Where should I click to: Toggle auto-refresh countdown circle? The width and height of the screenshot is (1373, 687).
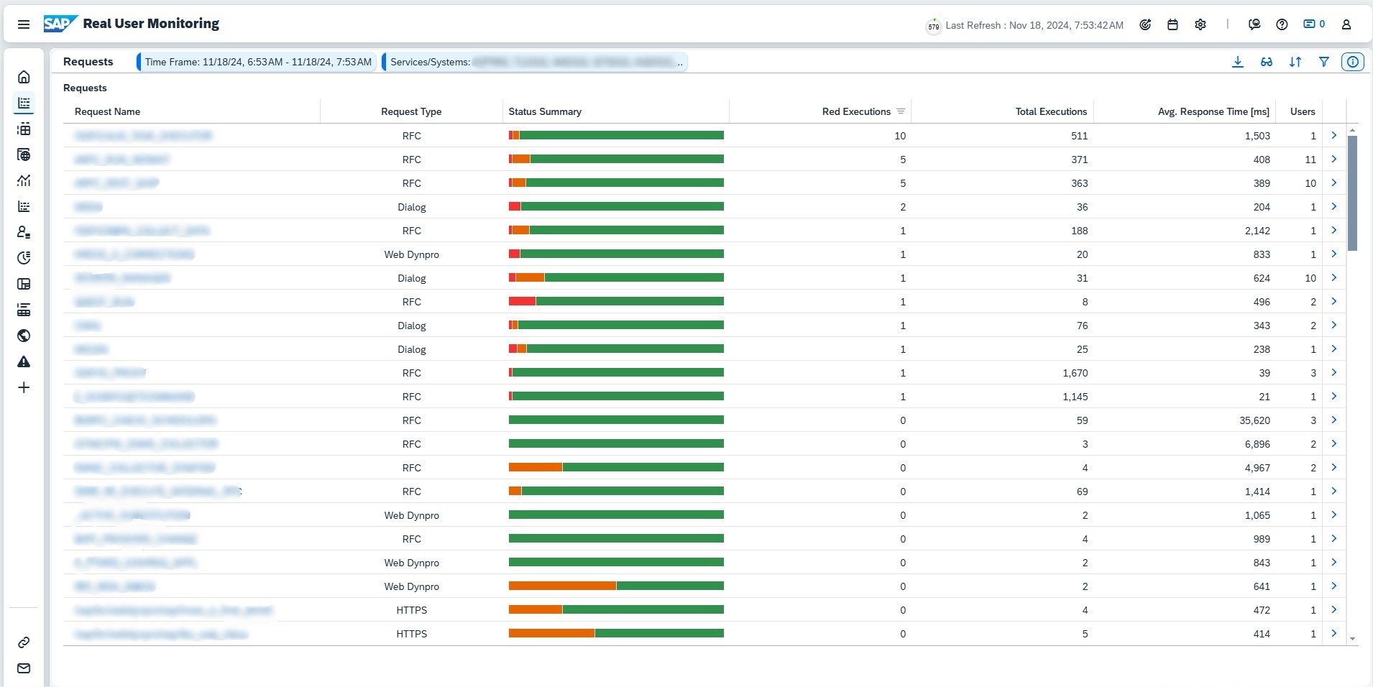click(933, 27)
